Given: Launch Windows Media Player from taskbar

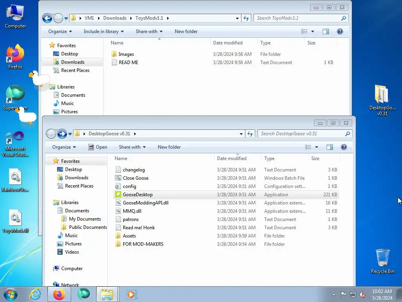Looking at the screenshot, I should (132, 294).
